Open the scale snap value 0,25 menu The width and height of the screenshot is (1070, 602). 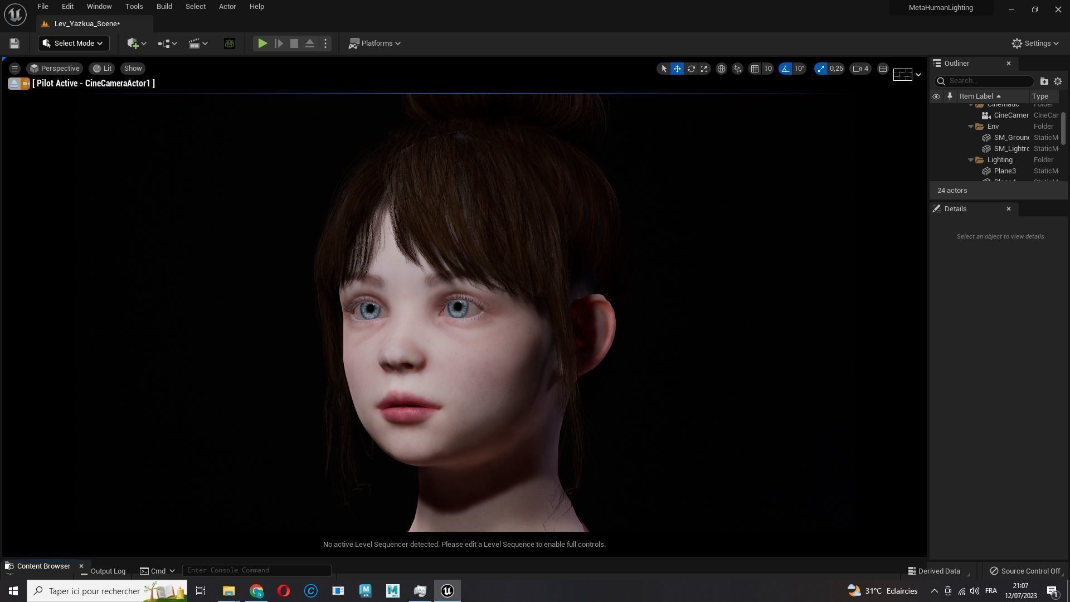point(836,69)
